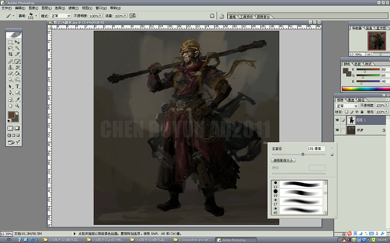The width and height of the screenshot is (390, 243).
Task: Click the Move tool
Action: point(17,42)
